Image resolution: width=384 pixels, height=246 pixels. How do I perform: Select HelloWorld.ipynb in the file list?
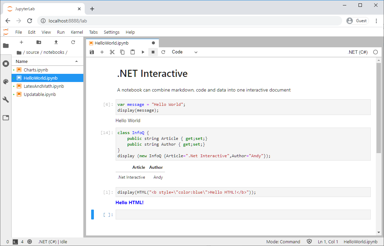(x=48, y=78)
